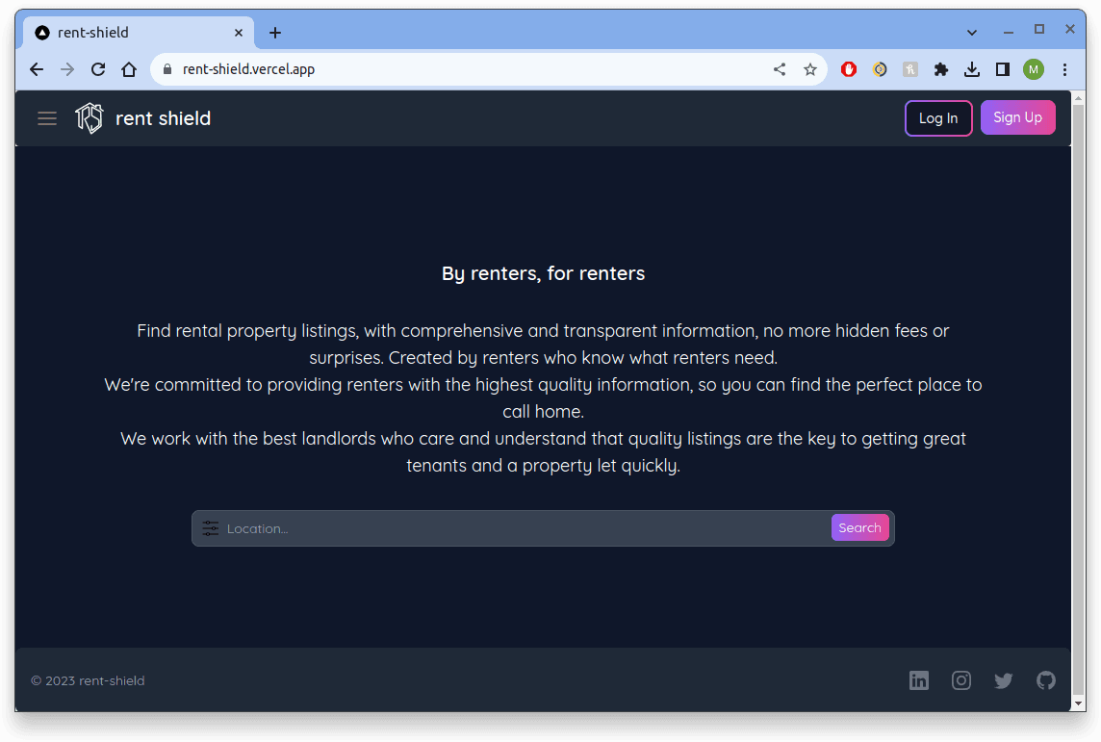The height and width of the screenshot is (742, 1101).
Task: Open the hamburger navigation menu
Action: pyautogui.click(x=47, y=118)
